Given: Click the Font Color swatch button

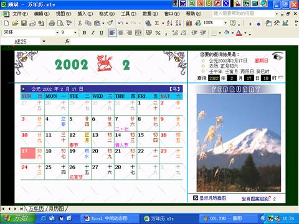Looking at the screenshot, I should (239, 33).
